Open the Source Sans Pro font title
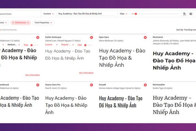 click(53, 84)
